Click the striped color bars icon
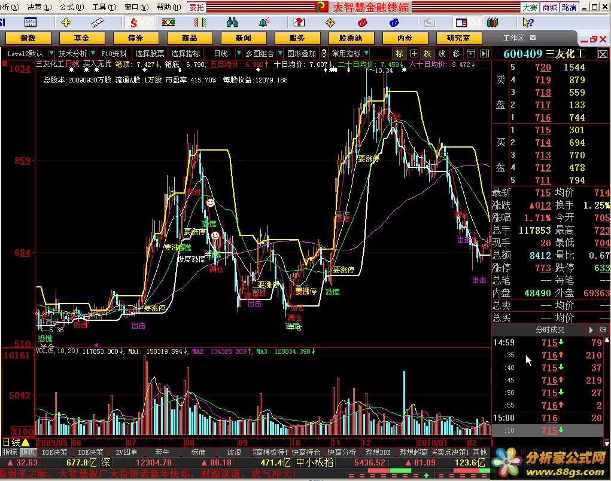 (x=200, y=23)
